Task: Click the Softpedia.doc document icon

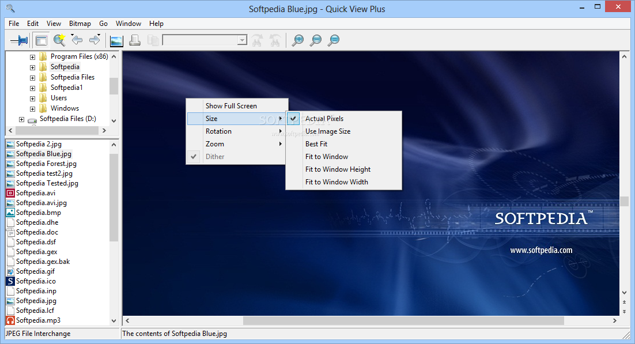Action: pyautogui.click(x=10, y=232)
